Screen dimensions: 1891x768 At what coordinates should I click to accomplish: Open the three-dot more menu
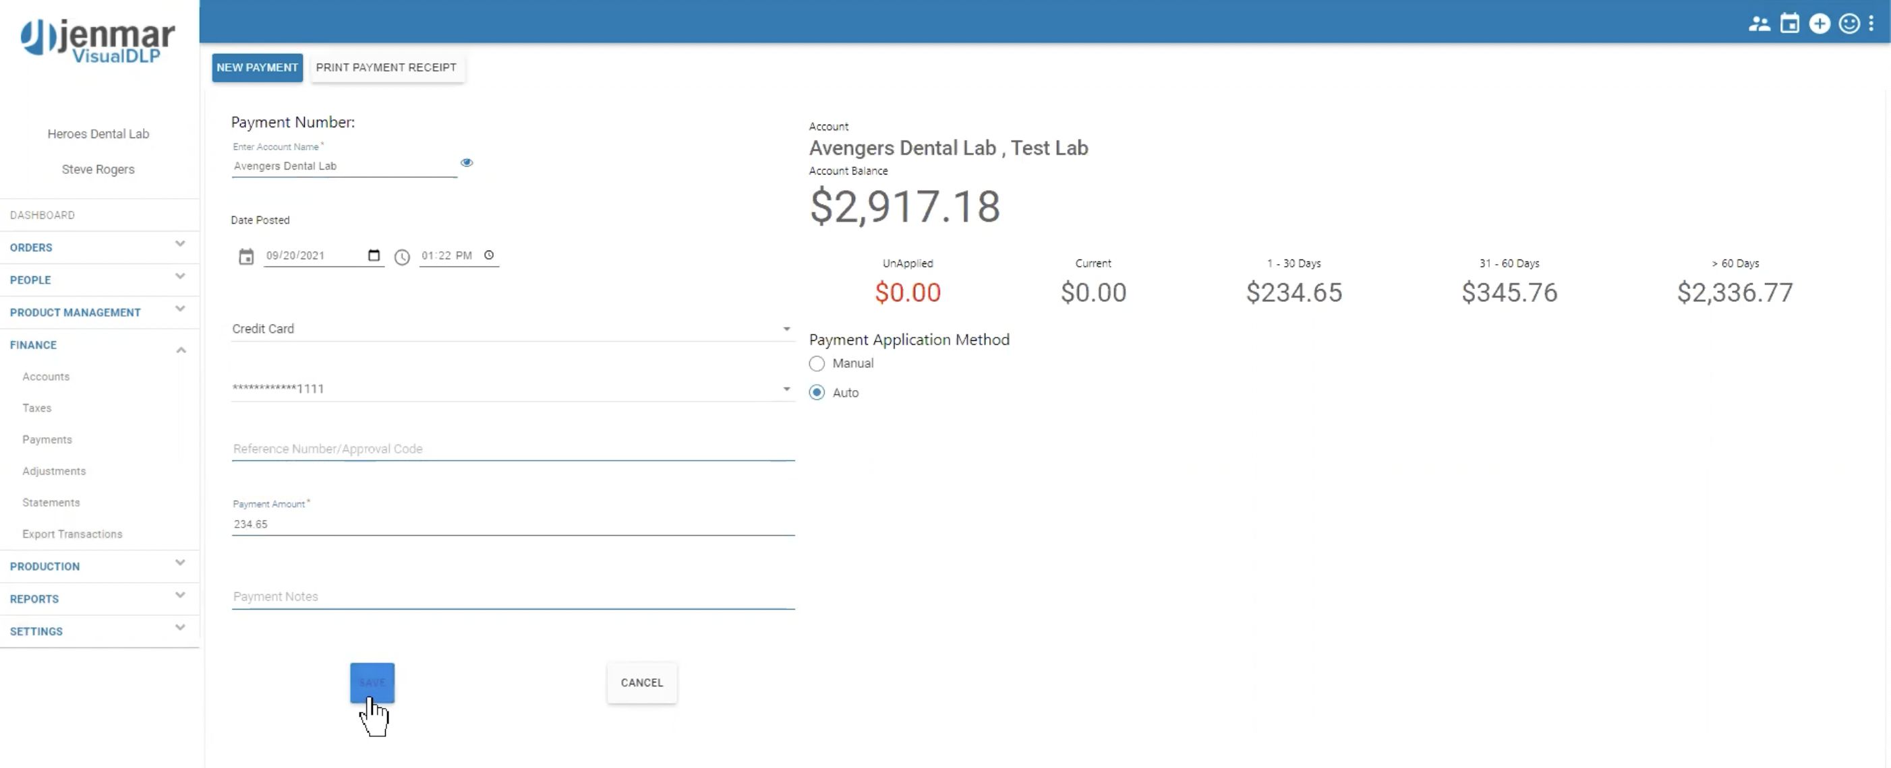point(1871,24)
